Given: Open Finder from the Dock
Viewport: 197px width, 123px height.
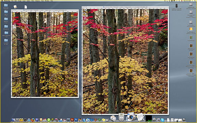Looking at the screenshot, I should (13, 120).
